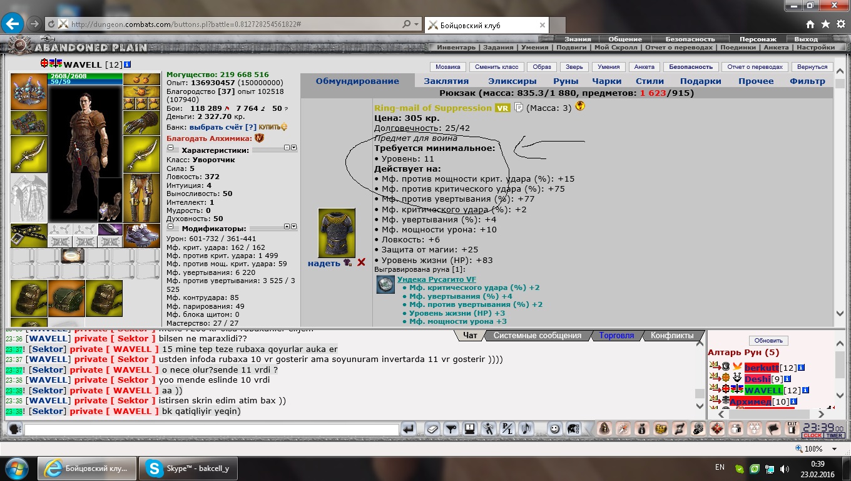Open Отчет о переводах in top menu
Screen dimensions: 851x481
(x=679, y=48)
